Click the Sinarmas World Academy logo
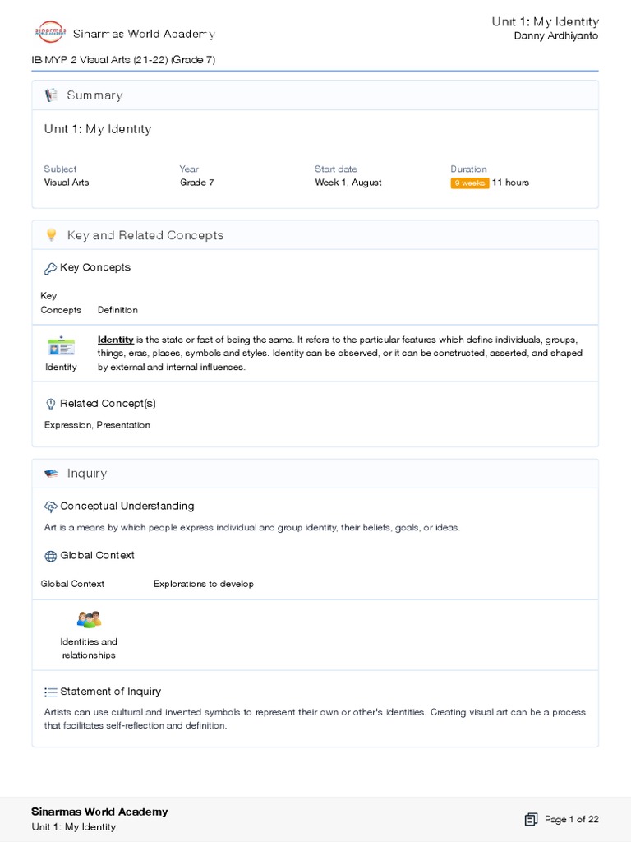Screen dimensions: 631x842 49,32
